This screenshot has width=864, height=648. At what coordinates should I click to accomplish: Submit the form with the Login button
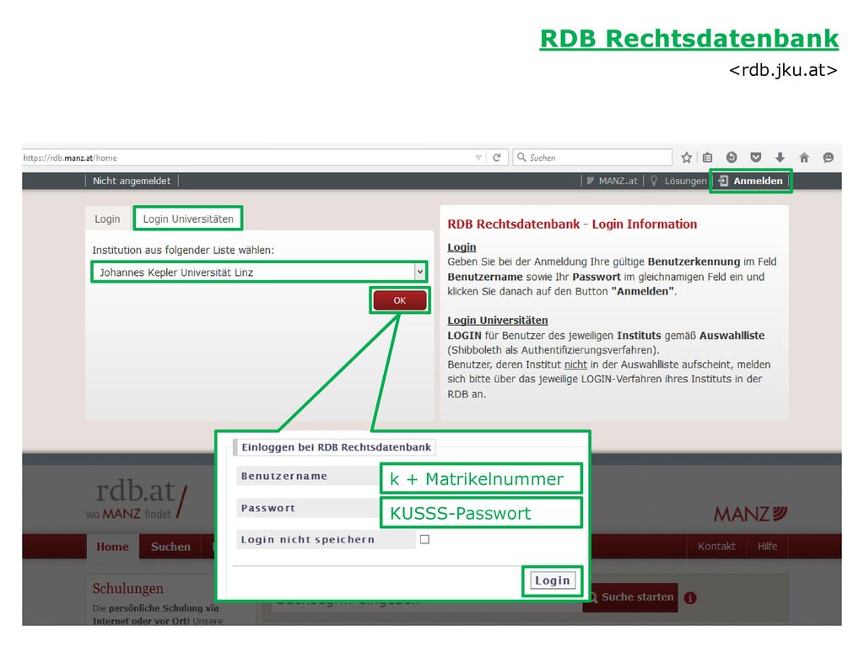[x=552, y=580]
